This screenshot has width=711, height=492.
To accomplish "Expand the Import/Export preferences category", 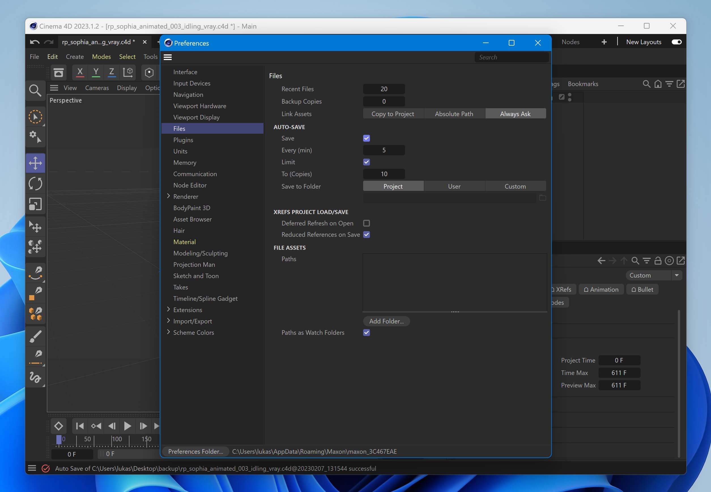I will tap(168, 321).
